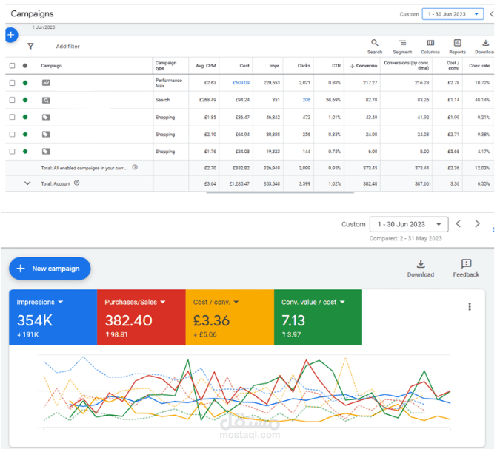Select the red Purchases/Sales scorecard tile

pyautogui.click(x=141, y=317)
